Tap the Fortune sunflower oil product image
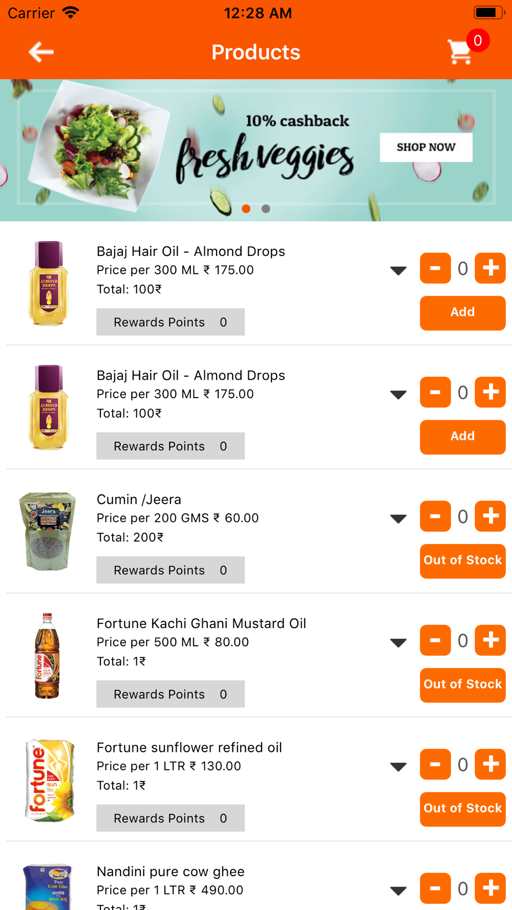 pyautogui.click(x=49, y=781)
